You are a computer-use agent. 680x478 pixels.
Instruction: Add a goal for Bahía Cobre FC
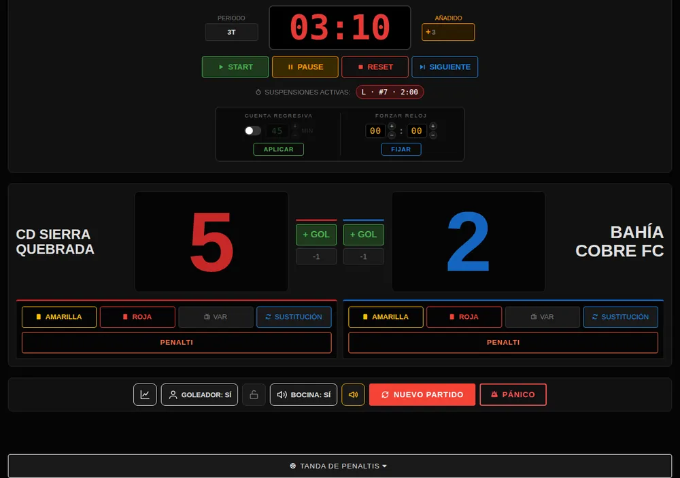[363, 235]
